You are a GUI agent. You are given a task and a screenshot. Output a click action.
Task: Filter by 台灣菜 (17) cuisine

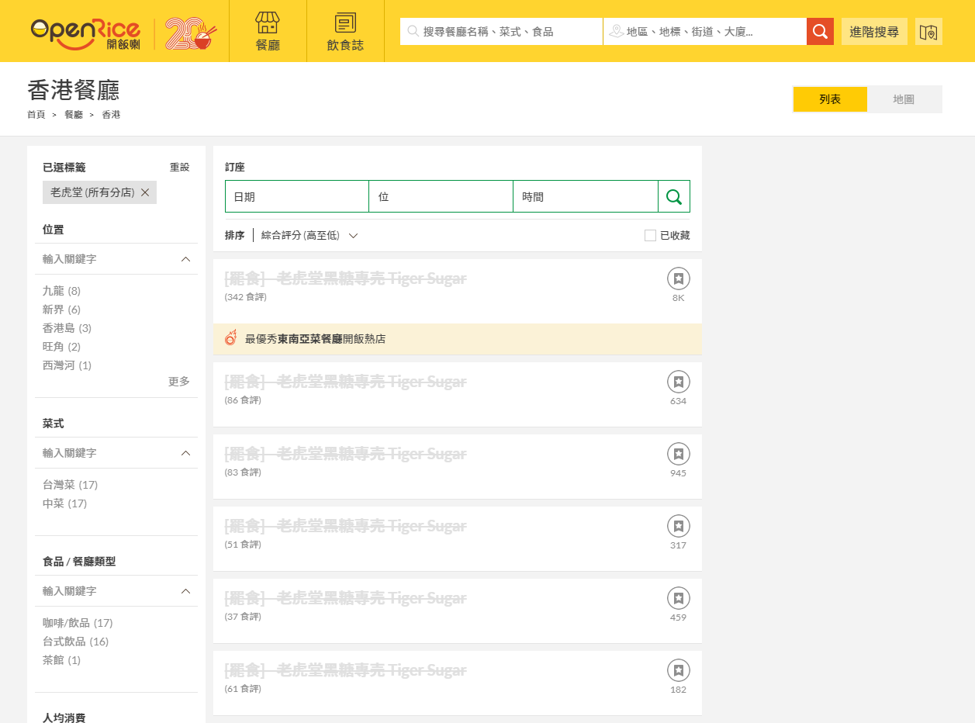click(70, 485)
